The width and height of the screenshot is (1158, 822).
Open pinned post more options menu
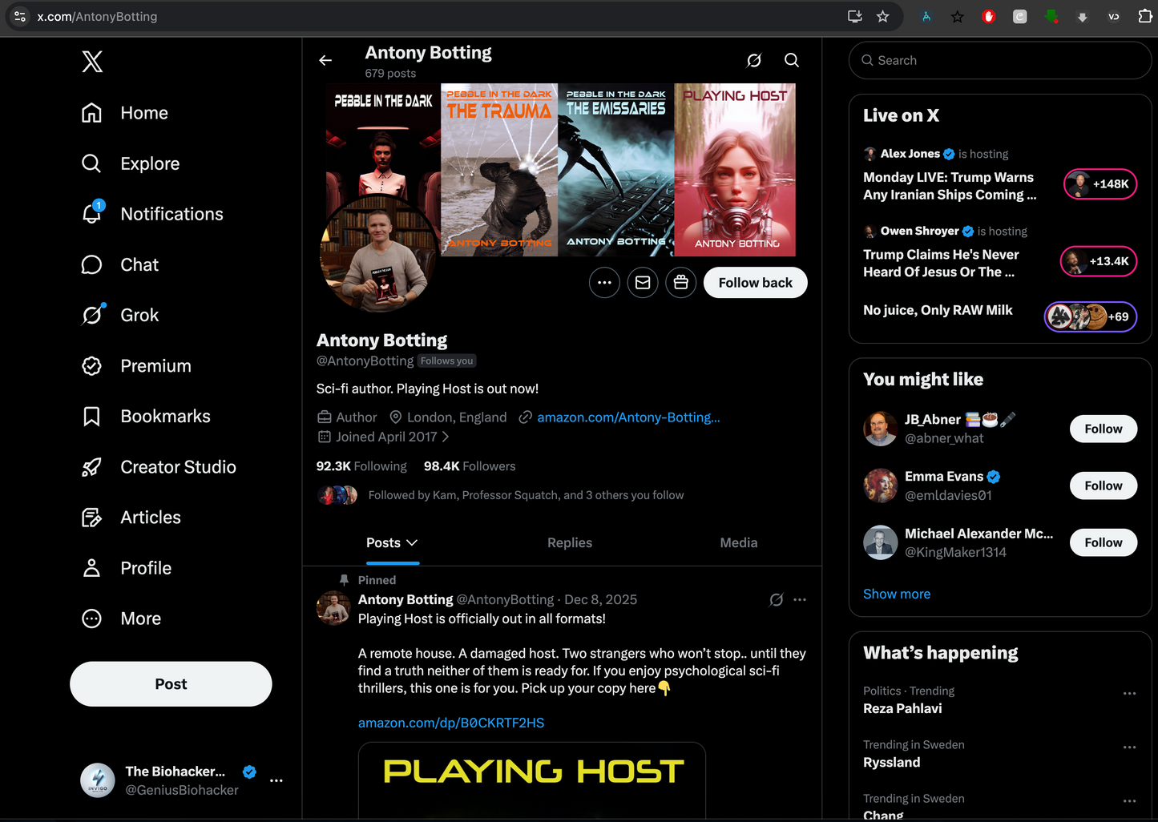(x=800, y=600)
